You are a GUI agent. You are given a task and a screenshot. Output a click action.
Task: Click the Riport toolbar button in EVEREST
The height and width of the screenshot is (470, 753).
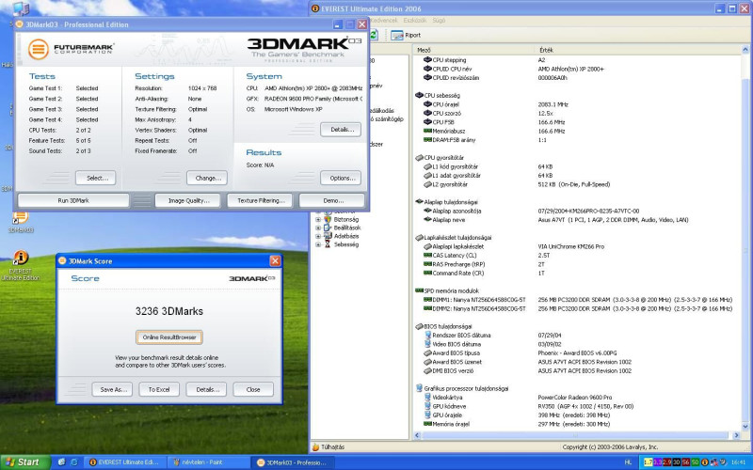[x=406, y=35]
